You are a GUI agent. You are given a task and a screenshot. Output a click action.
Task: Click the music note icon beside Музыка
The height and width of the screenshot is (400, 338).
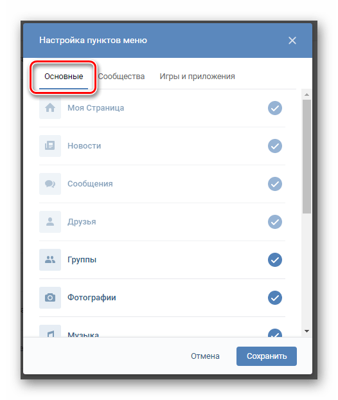pyautogui.click(x=50, y=331)
